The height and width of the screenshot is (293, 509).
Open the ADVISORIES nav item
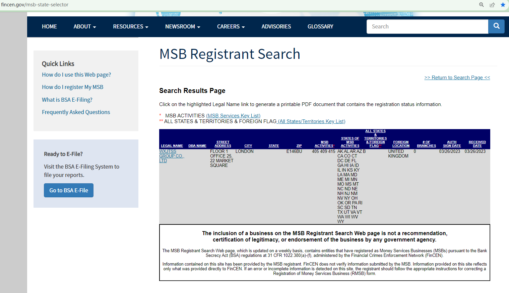pyautogui.click(x=276, y=26)
